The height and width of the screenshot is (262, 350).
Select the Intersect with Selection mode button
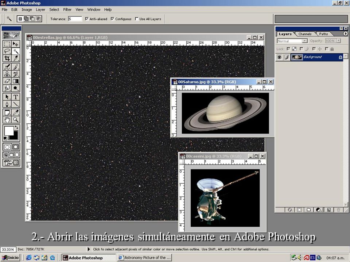[x=39, y=19]
